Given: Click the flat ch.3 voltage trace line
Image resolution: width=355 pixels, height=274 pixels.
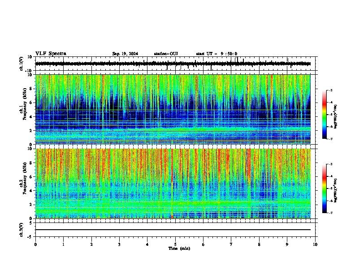Looking at the screenshot, I should tap(173, 230).
